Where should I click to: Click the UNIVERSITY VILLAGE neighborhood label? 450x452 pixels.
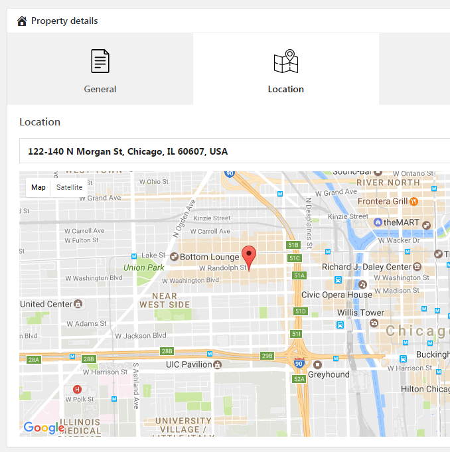[183, 425]
